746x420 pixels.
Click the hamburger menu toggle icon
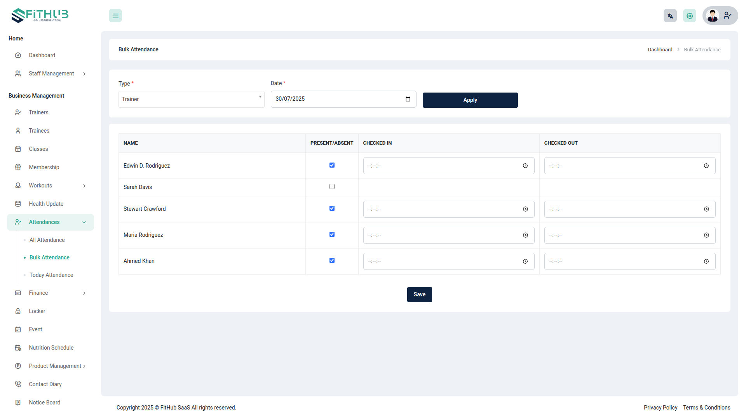[x=115, y=16]
